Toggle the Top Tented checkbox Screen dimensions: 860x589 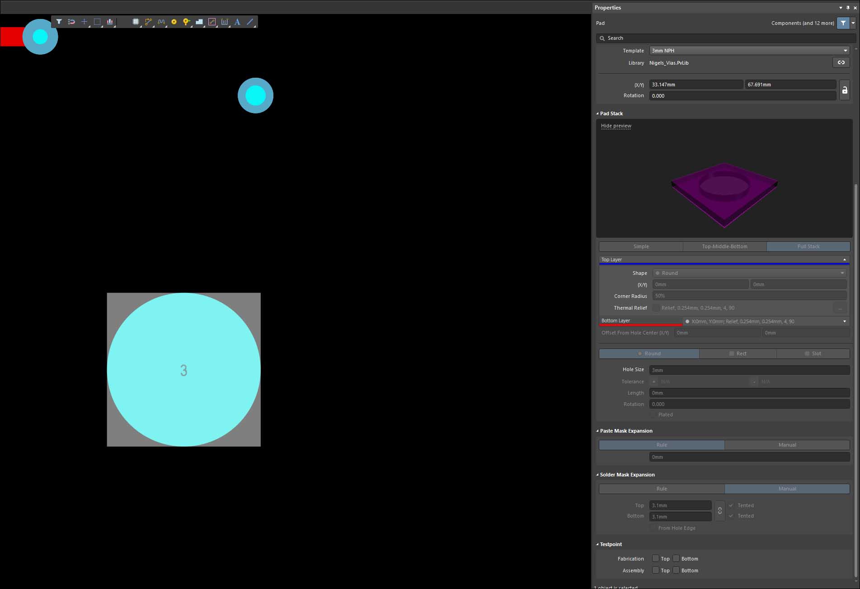731,505
